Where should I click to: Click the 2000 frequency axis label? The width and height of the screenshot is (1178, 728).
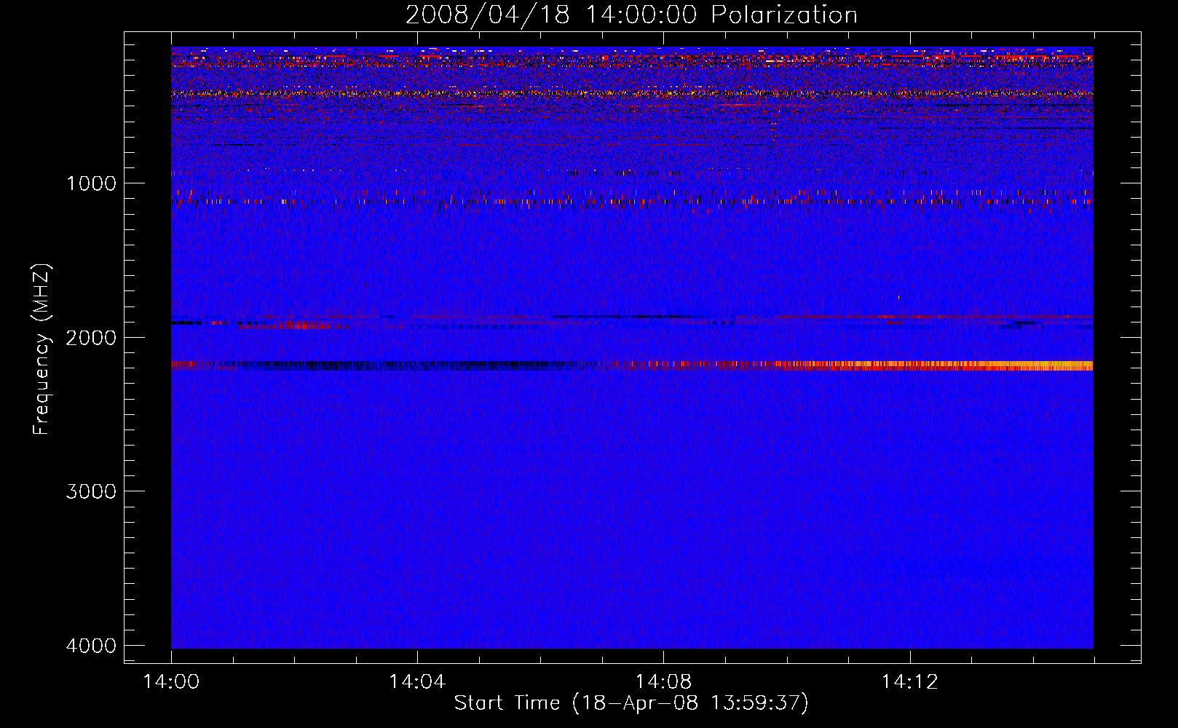click(91, 338)
